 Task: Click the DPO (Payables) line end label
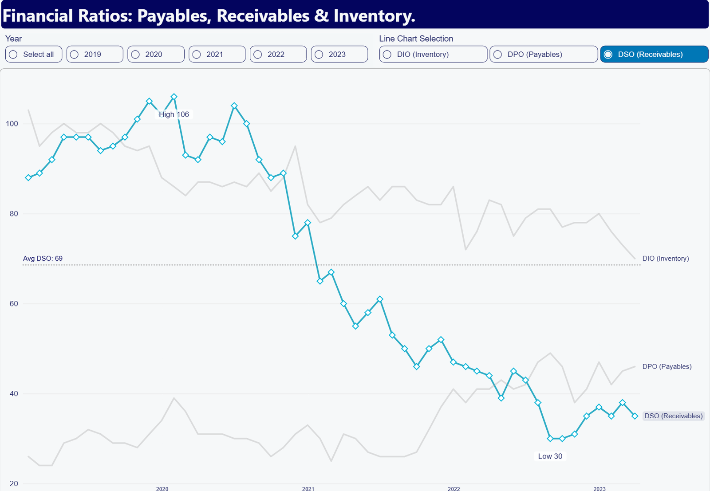click(x=667, y=366)
